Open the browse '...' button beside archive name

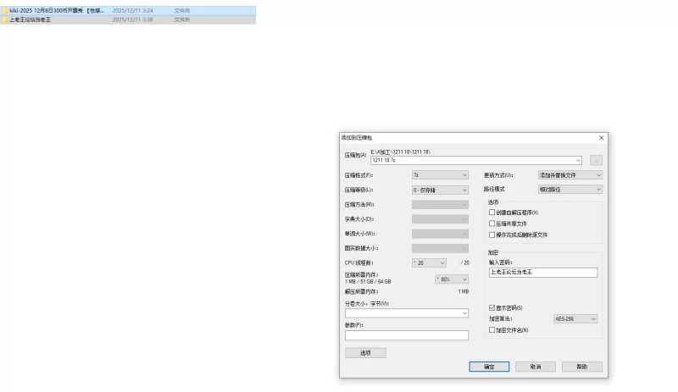click(596, 160)
